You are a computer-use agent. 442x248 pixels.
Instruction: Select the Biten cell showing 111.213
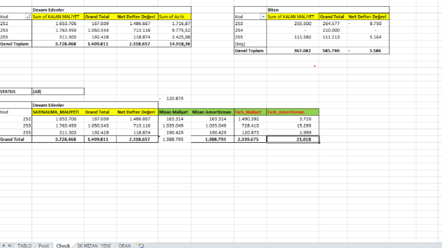(x=333, y=37)
